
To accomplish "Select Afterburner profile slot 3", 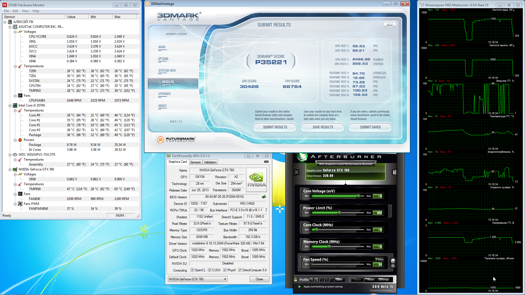I will click(322, 280).
